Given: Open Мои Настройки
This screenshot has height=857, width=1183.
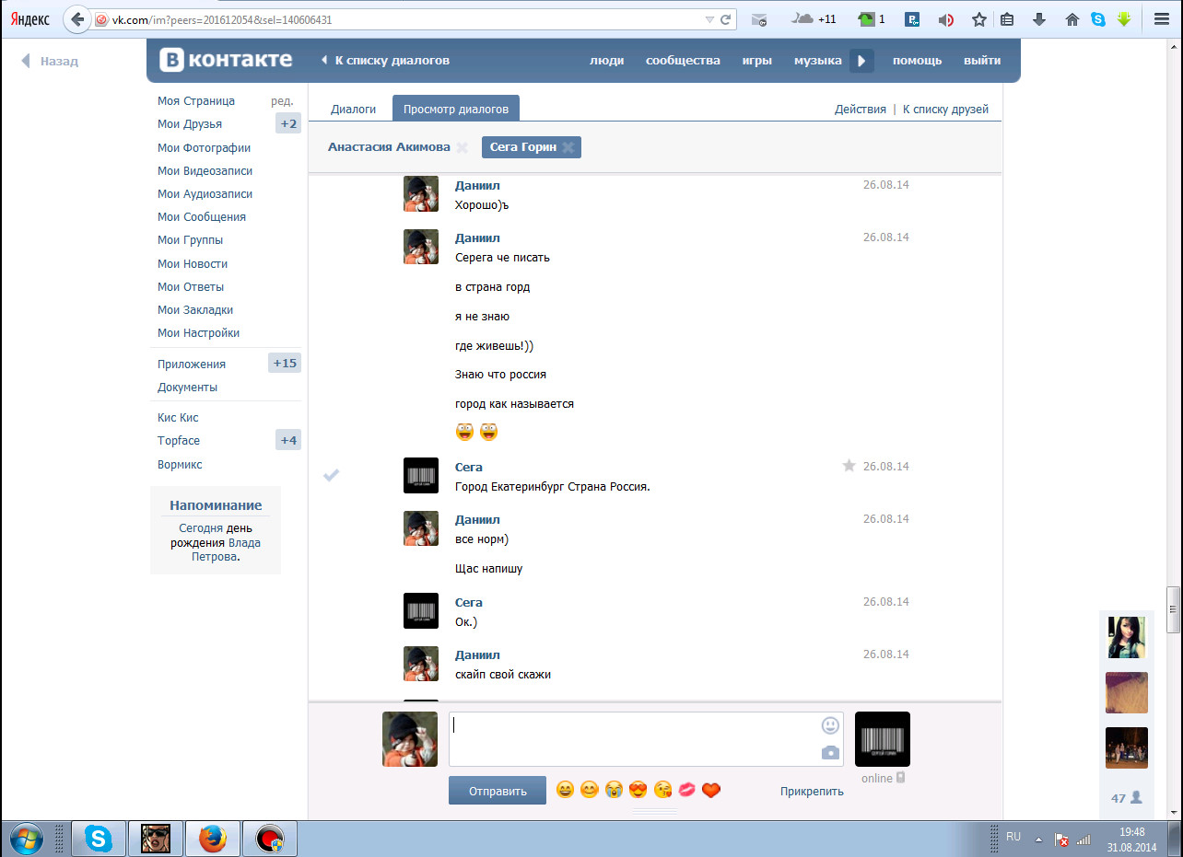Looking at the screenshot, I should pos(198,332).
